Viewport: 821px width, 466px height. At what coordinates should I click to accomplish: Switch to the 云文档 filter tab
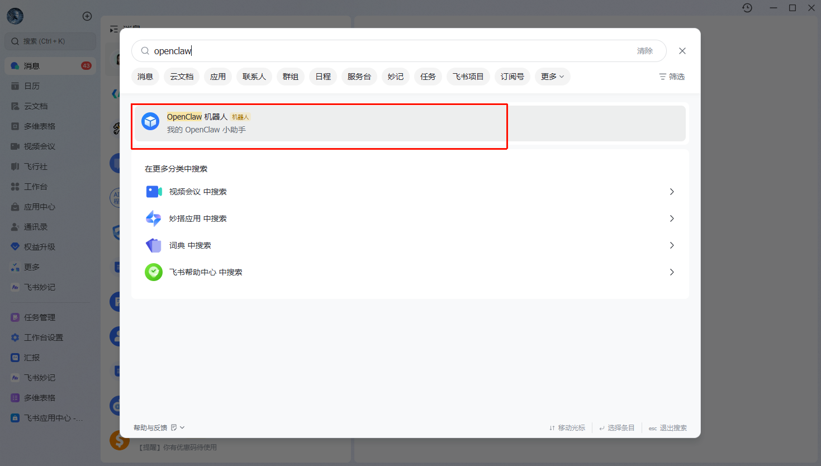click(x=182, y=77)
